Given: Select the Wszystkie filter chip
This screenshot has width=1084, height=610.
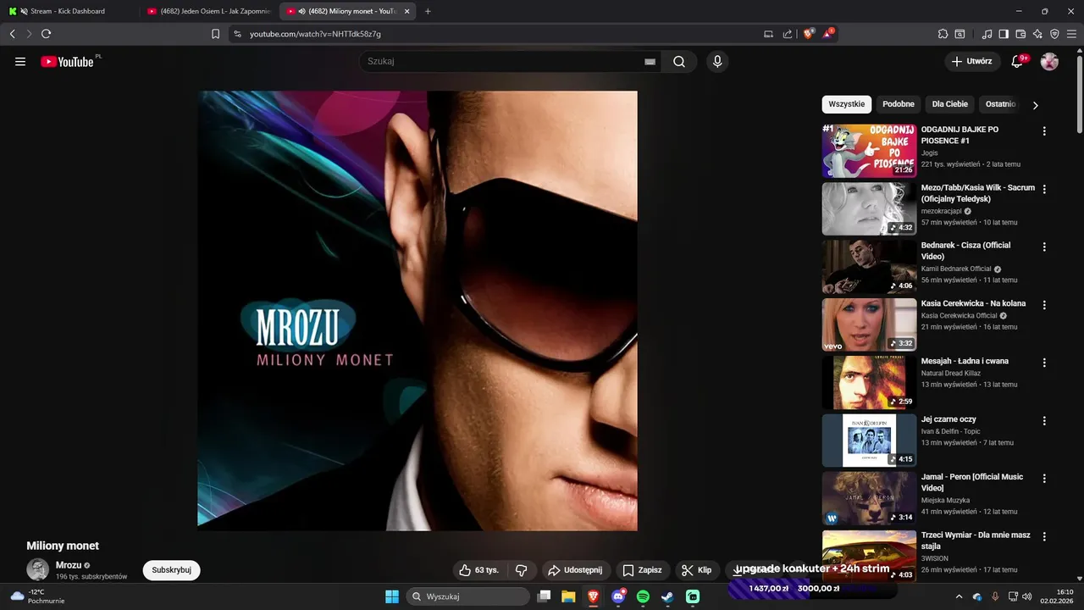Looking at the screenshot, I should (x=847, y=104).
